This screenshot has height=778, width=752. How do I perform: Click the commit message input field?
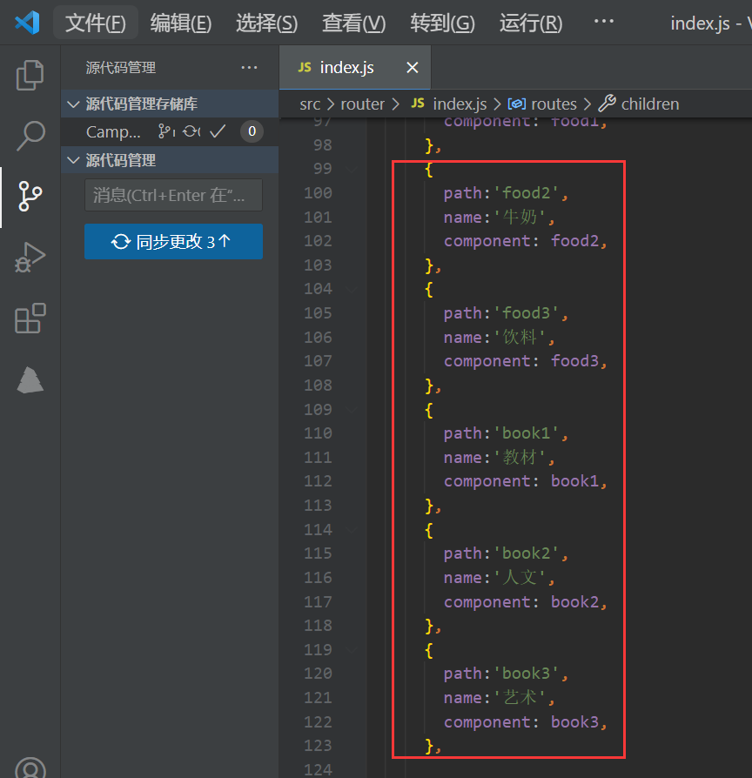click(173, 195)
